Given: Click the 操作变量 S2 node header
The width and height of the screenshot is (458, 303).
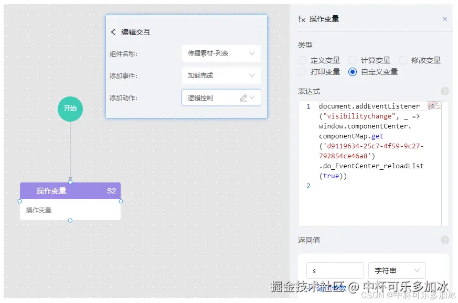Looking at the screenshot, I should (x=70, y=191).
